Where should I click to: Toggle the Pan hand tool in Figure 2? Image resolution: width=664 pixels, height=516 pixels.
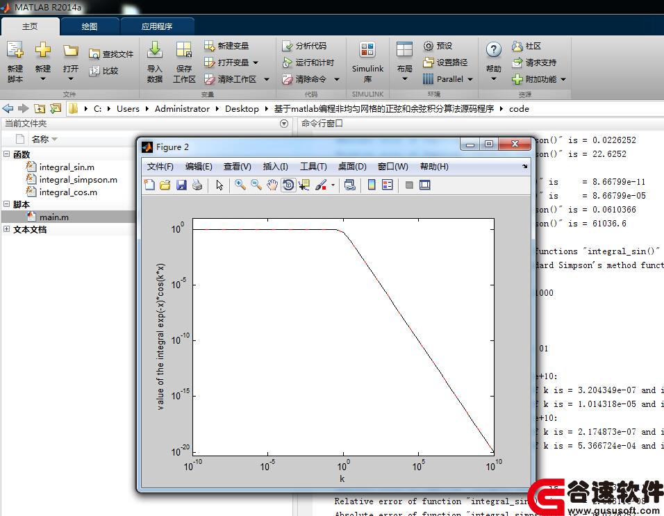click(272, 185)
